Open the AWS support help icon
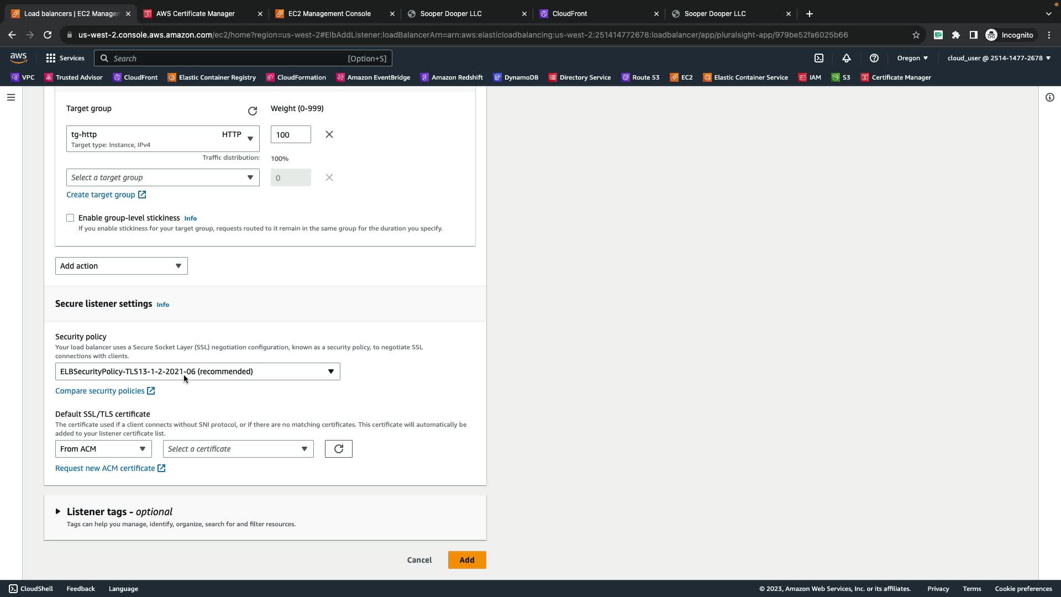Screen dimensions: 1061x597 (x=874, y=58)
